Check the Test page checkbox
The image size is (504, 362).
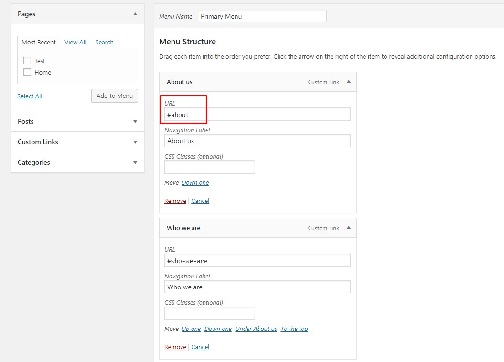point(27,61)
